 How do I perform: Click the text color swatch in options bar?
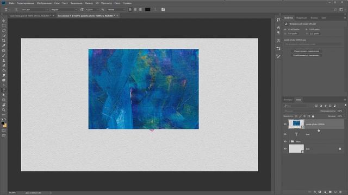tap(147, 10)
